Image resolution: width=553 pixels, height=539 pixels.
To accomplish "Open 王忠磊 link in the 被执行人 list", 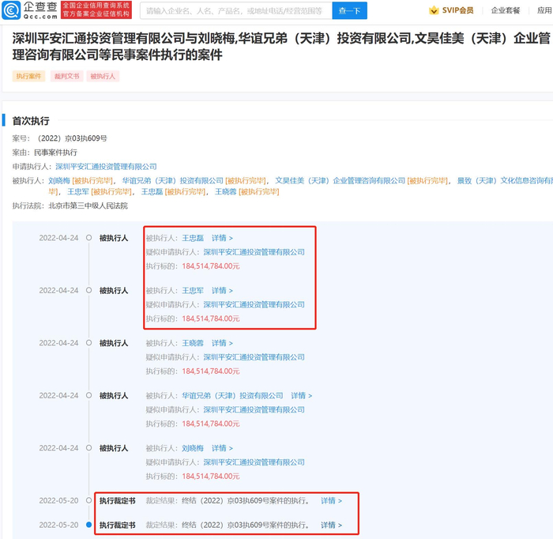I will 152,192.
